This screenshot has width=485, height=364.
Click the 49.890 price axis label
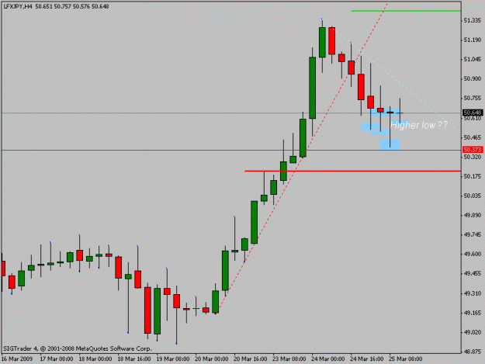[473, 215]
